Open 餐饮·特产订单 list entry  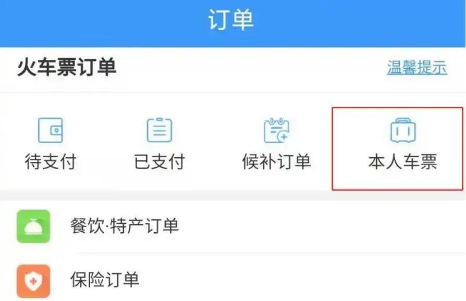(233, 226)
